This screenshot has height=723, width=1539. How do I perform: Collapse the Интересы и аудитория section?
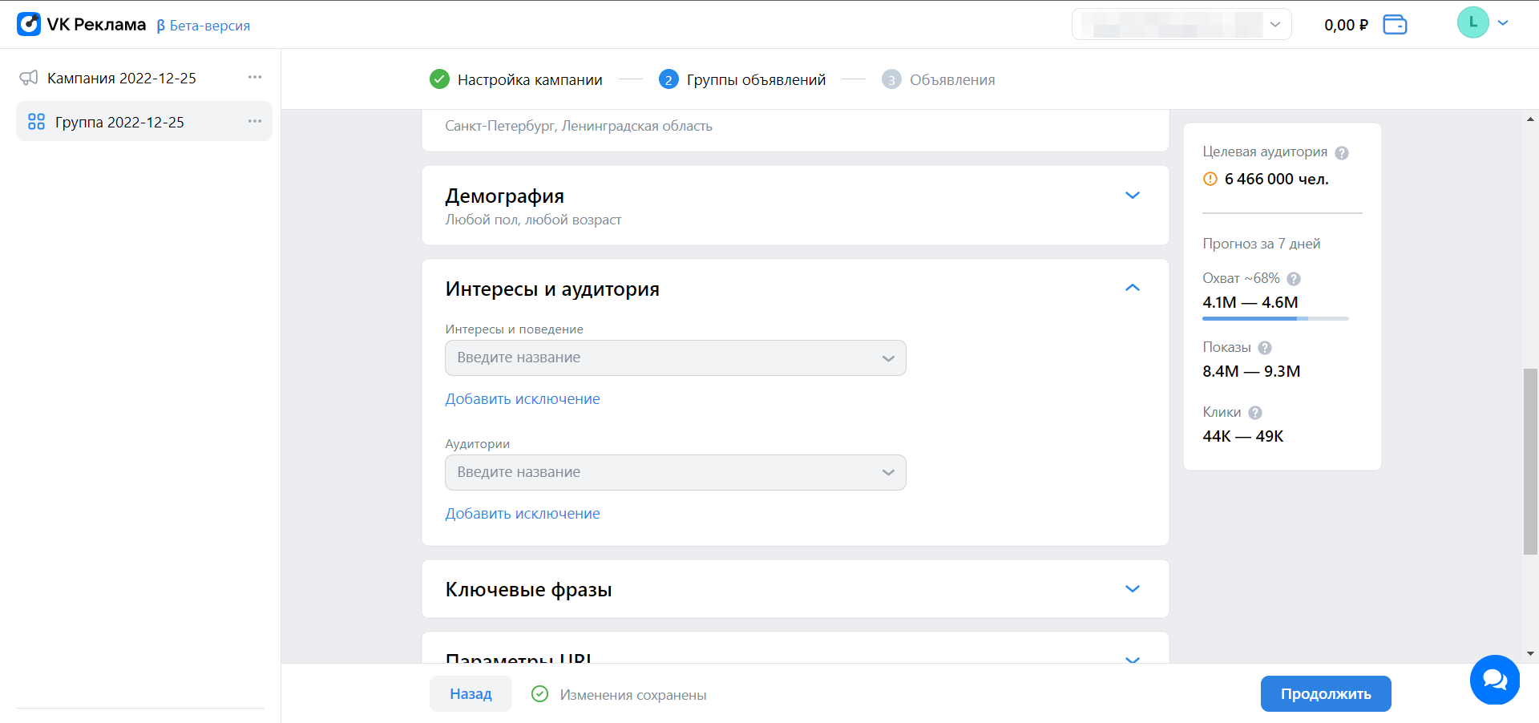pyautogui.click(x=1132, y=288)
